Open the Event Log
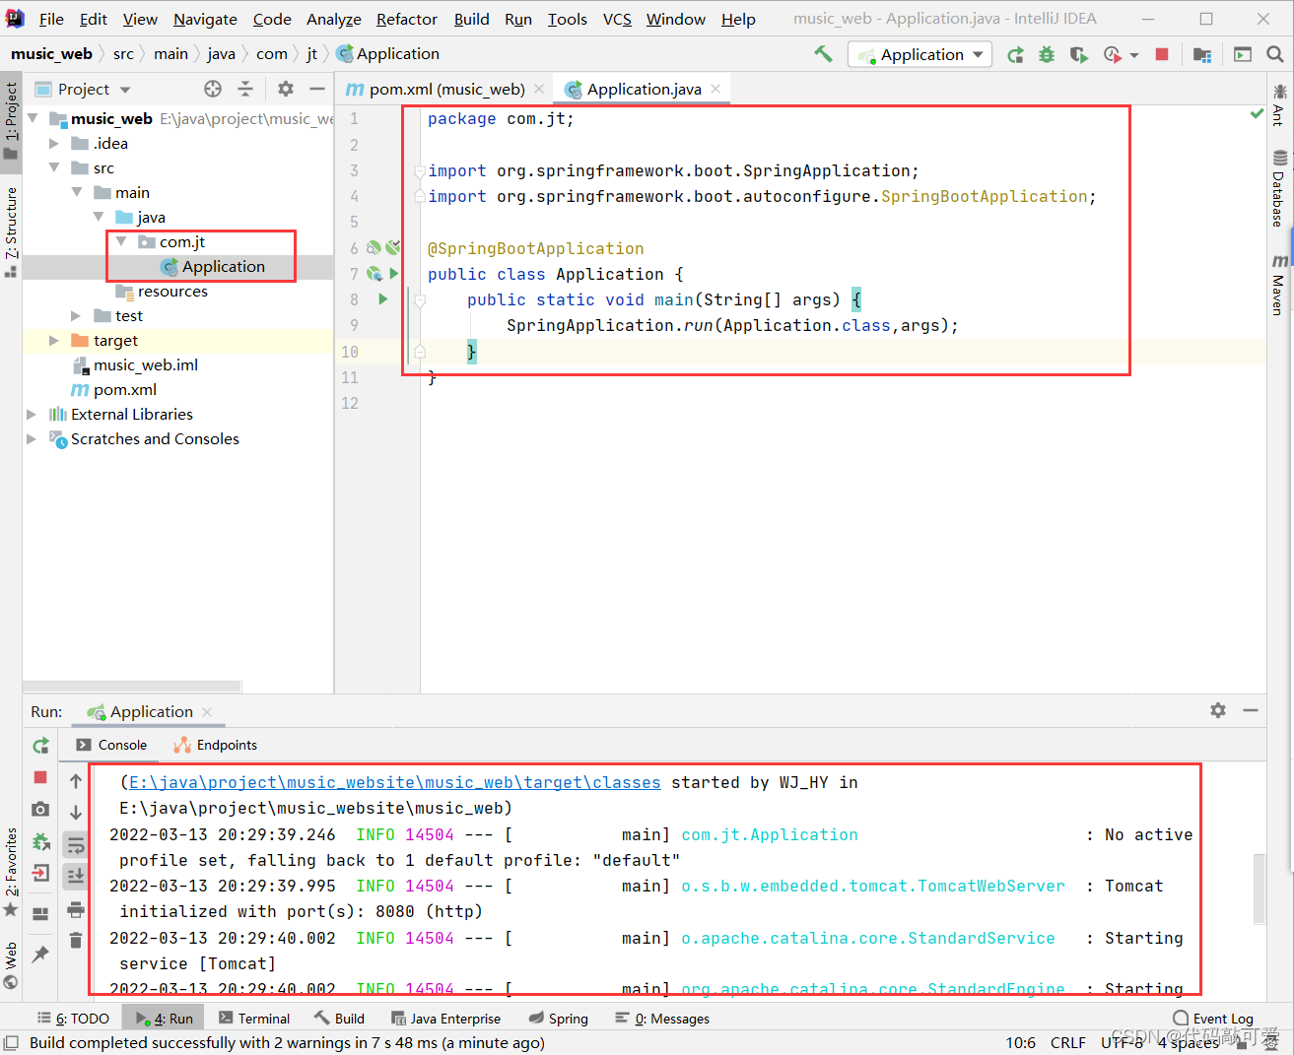Screen dimensions: 1294x1055 [x=1213, y=1019]
